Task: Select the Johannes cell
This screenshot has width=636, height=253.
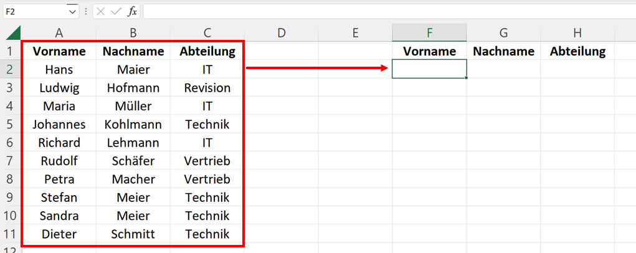Action: point(59,124)
